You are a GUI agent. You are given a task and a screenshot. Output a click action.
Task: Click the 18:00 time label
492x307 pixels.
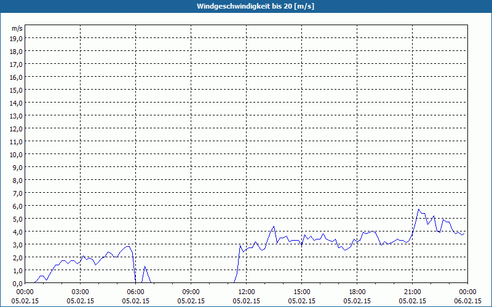(357, 292)
